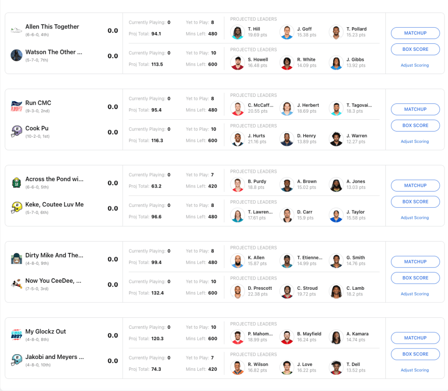This screenshot has width=448, height=391.
Task: Select D. Prescott's player headshot
Action: (x=237, y=291)
